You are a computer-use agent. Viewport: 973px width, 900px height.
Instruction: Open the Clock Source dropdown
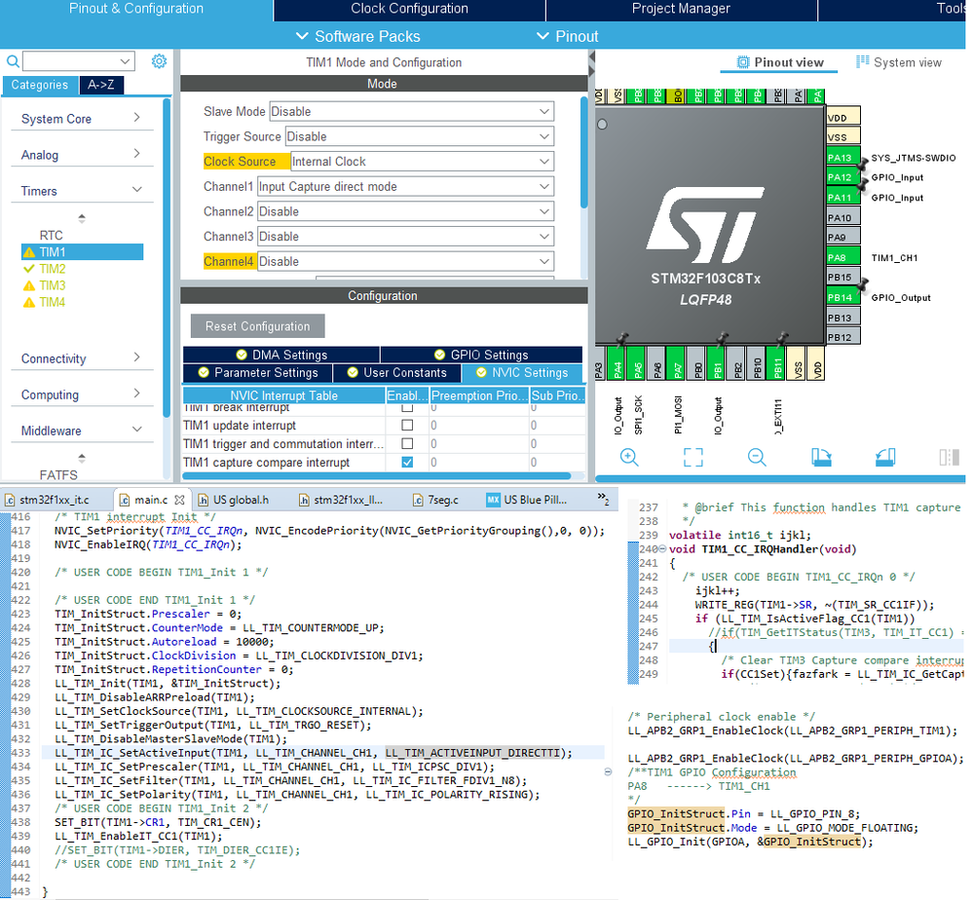544,162
